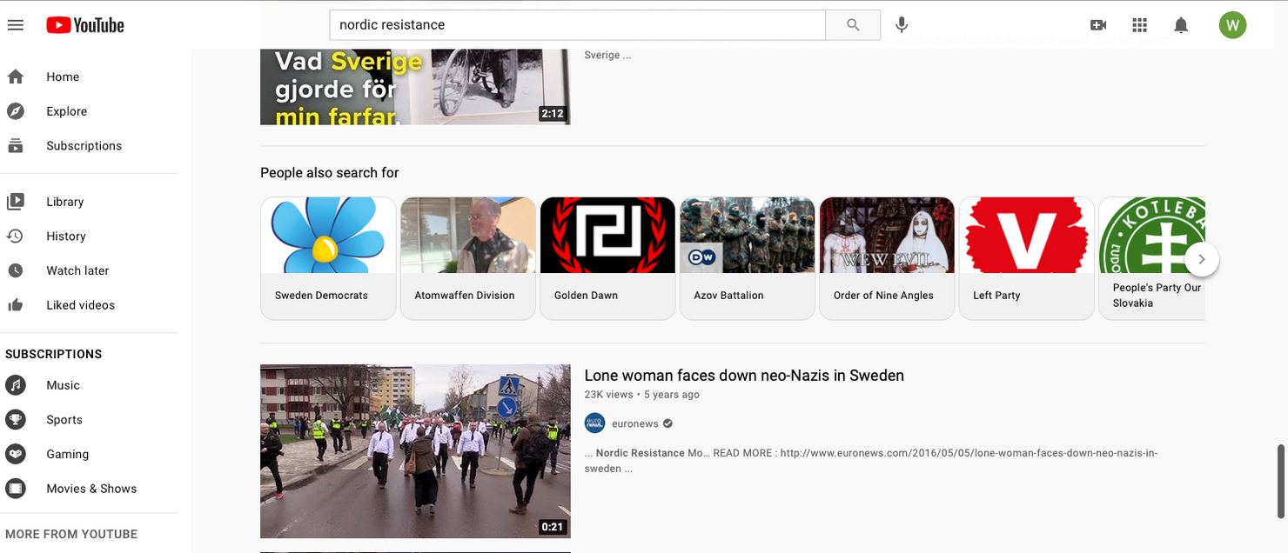Select the Left Party red V thumbnail
Image resolution: width=1288 pixels, height=553 pixels.
click(1027, 235)
